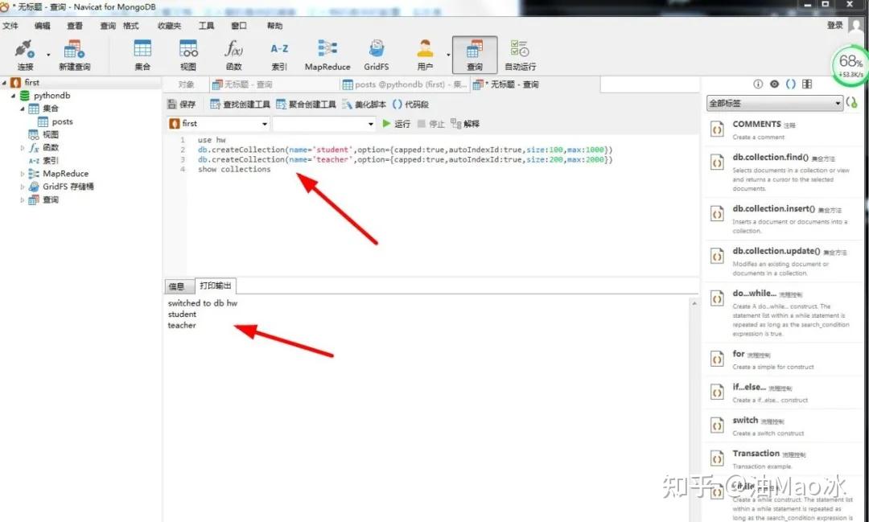Open the User (用户) toolbar icon
This screenshot has width=869, height=522.
pos(425,55)
